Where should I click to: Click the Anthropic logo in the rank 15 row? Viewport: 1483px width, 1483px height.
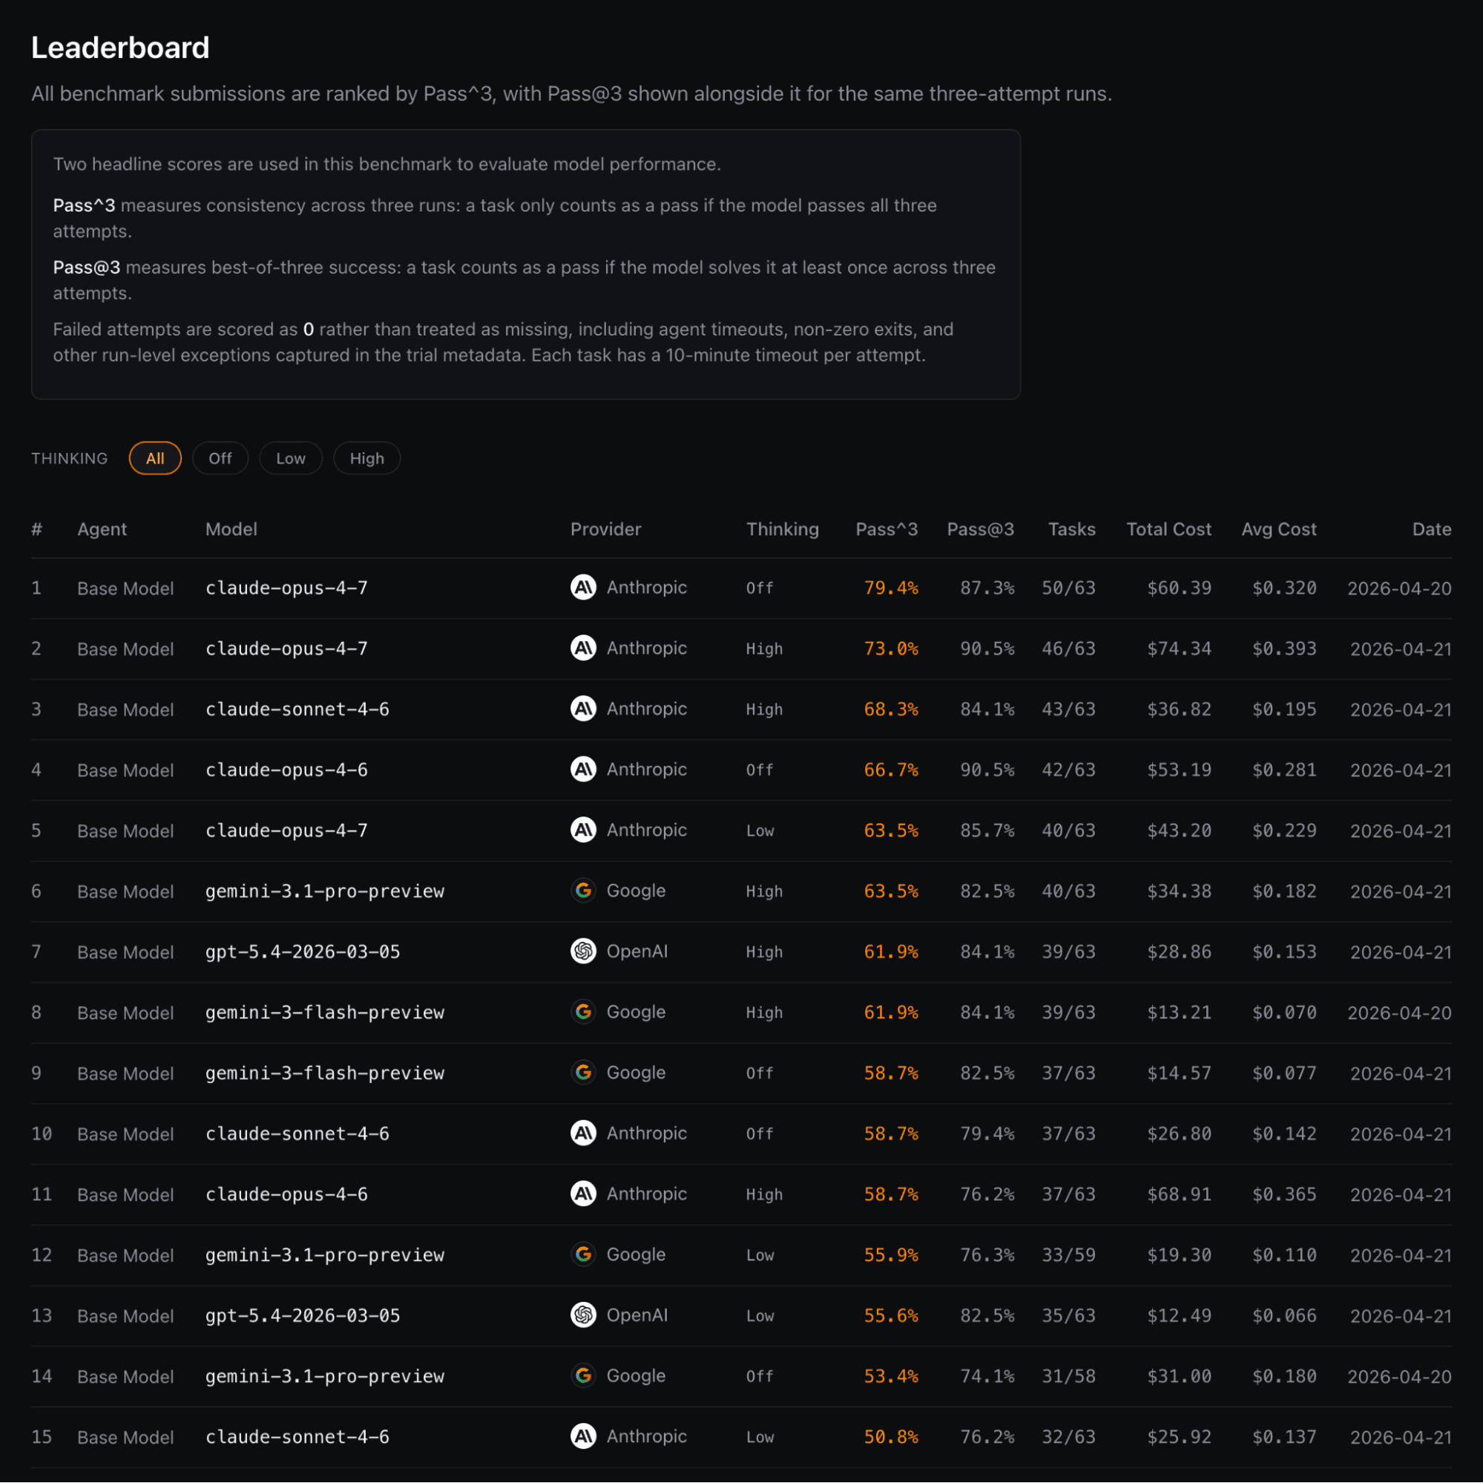(x=583, y=1437)
